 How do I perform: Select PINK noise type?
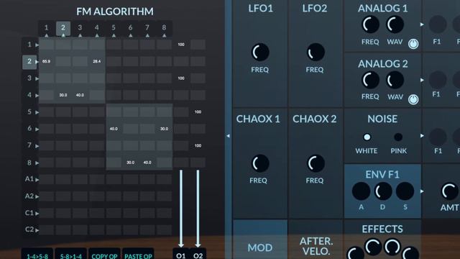pos(398,137)
